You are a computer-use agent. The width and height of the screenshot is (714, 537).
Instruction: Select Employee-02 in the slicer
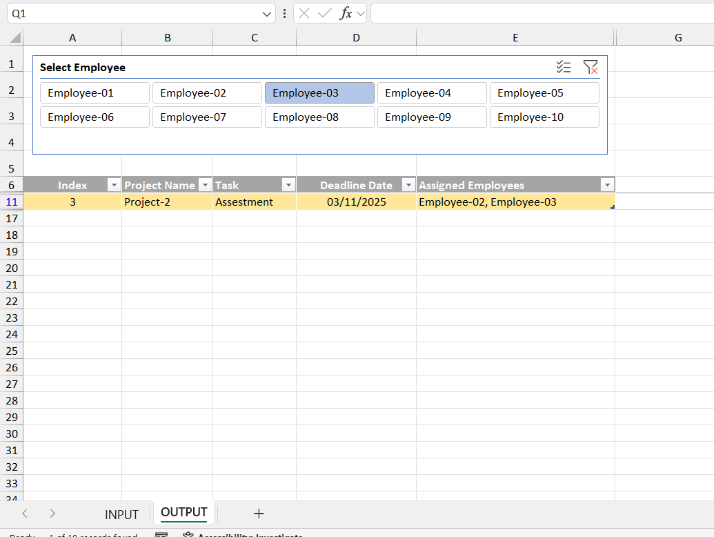click(x=207, y=93)
